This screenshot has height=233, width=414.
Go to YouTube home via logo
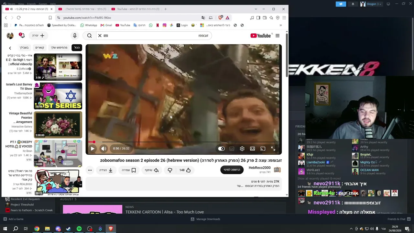(261, 36)
